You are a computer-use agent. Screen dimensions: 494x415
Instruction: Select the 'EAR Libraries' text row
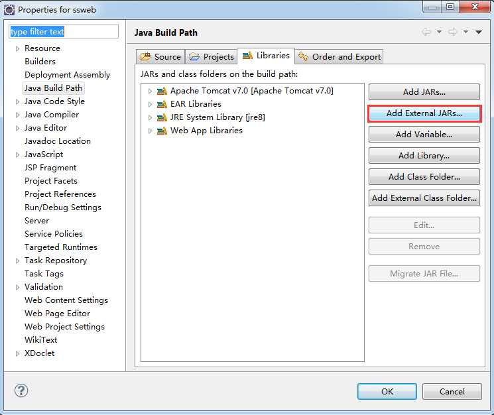click(196, 104)
